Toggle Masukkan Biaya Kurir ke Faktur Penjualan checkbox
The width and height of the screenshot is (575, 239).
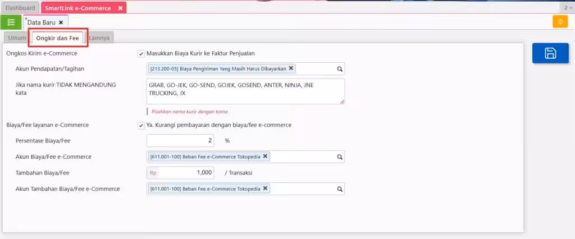click(141, 53)
